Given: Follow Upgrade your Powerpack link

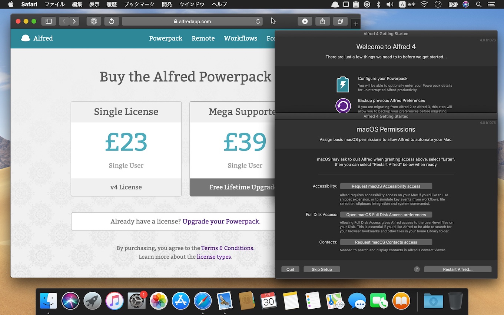Looking at the screenshot, I should [221, 221].
